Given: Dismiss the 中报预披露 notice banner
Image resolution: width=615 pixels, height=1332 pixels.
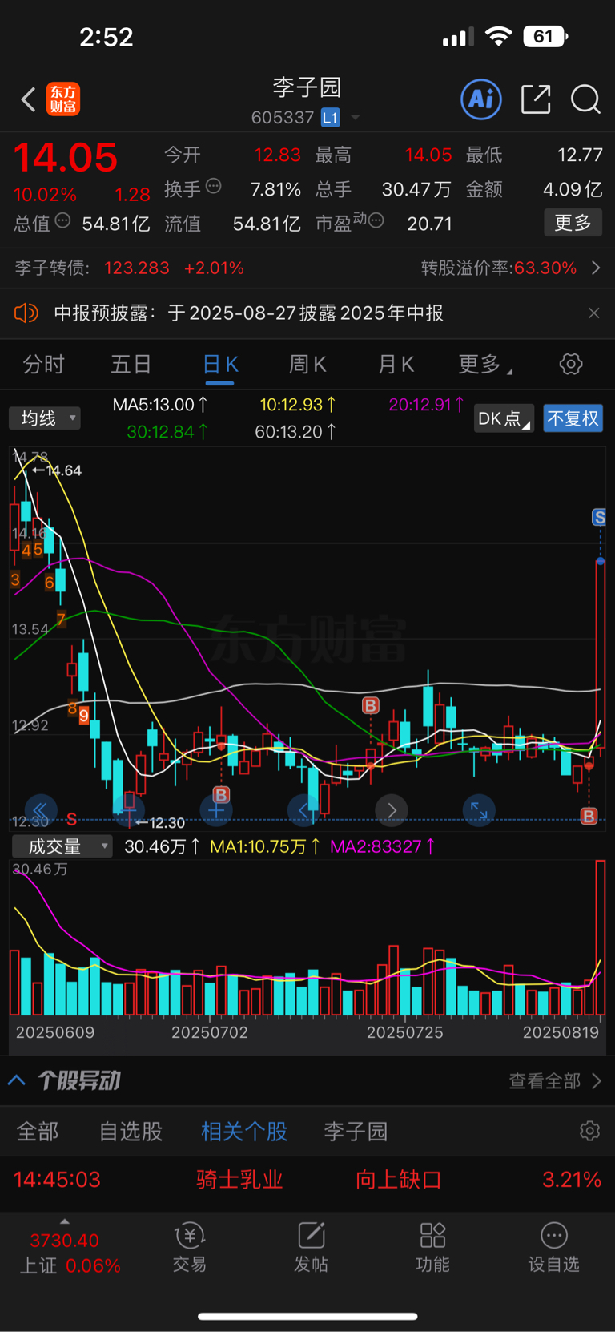Looking at the screenshot, I should (x=593, y=313).
